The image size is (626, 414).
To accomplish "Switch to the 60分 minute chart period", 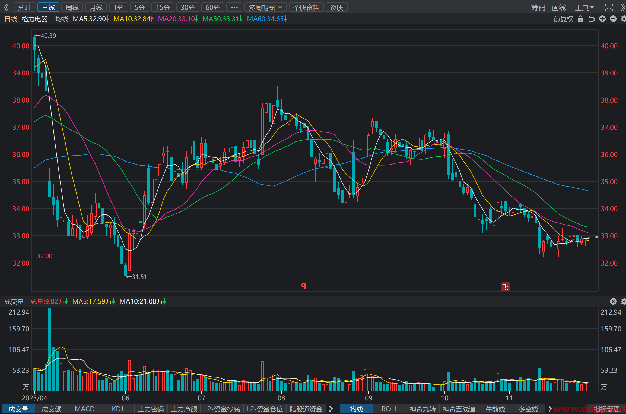I will pyautogui.click(x=212, y=7).
